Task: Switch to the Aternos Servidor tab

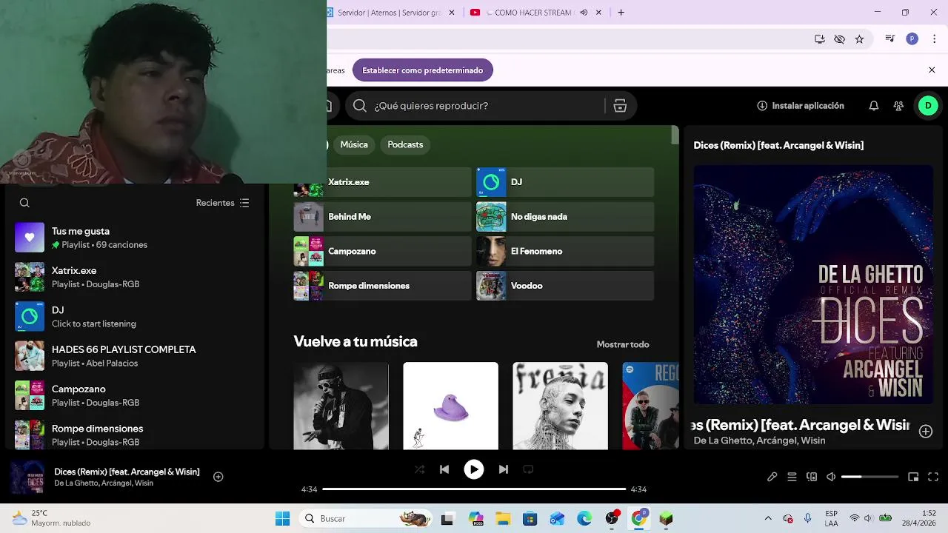Action: [389, 13]
